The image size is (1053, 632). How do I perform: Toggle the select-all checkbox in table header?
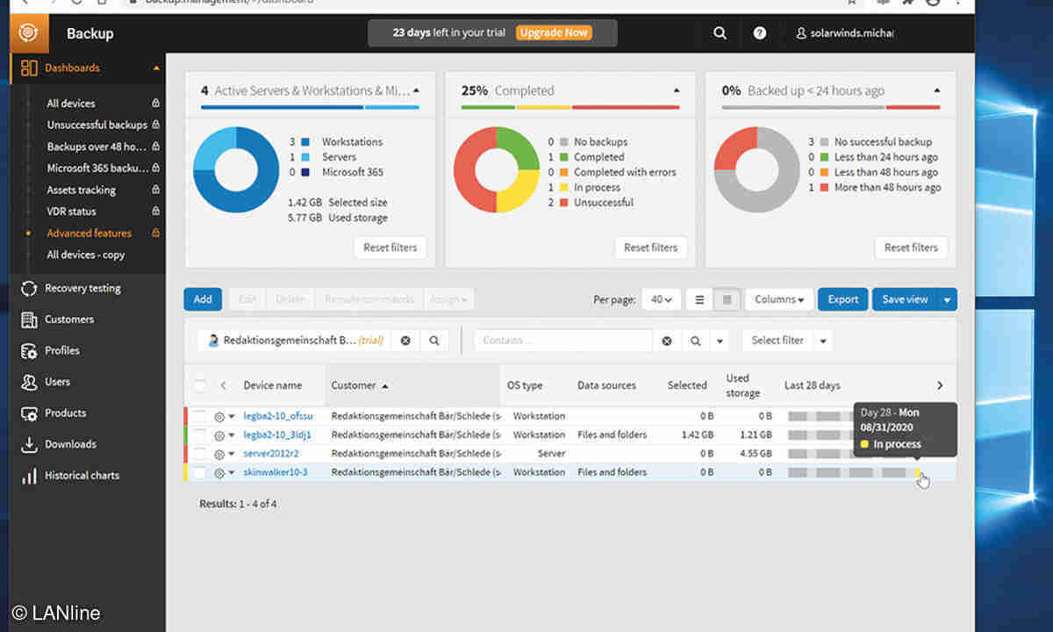tap(200, 385)
